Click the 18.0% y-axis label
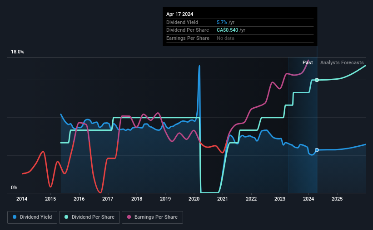Screen dimensions: 373x230 (x=17, y=52)
